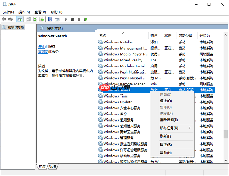This screenshot has height=176, width=229.
Task: Click the Properties toolbar icon
Action: click(x=28, y=19)
